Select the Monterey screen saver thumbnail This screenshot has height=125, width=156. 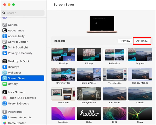[x=63, y=113]
